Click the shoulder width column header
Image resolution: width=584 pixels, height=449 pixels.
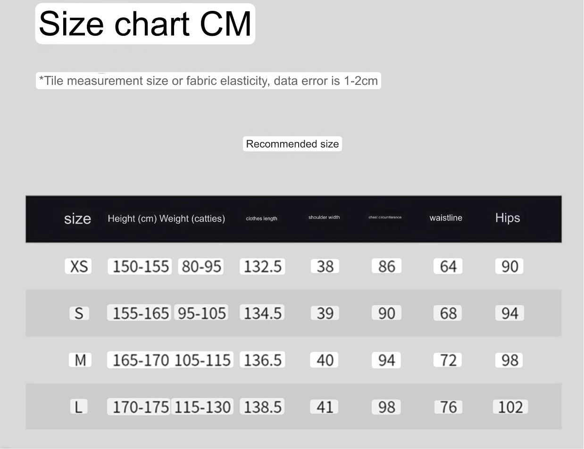pyautogui.click(x=324, y=217)
